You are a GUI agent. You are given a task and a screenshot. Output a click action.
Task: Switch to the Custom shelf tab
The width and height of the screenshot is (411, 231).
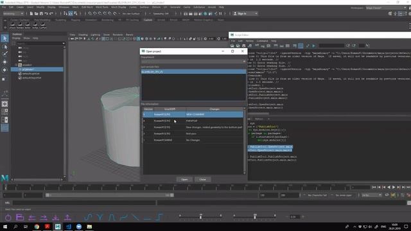tap(148, 20)
